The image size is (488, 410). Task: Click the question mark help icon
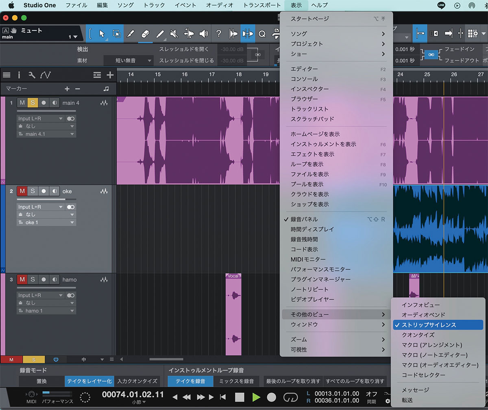click(219, 34)
